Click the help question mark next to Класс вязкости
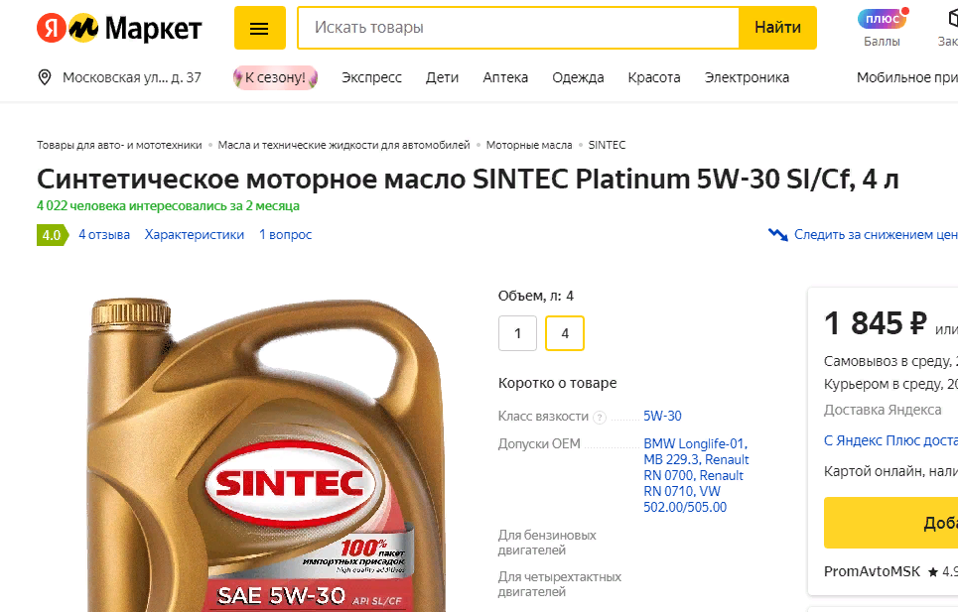 click(600, 418)
